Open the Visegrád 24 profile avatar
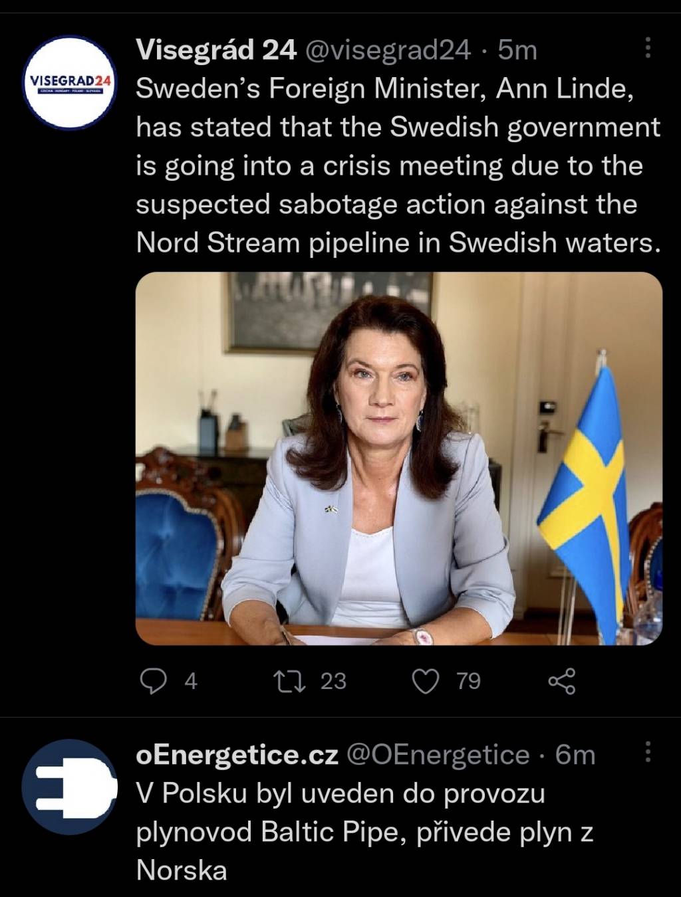This screenshot has height=897, width=681. pyautogui.click(x=69, y=82)
